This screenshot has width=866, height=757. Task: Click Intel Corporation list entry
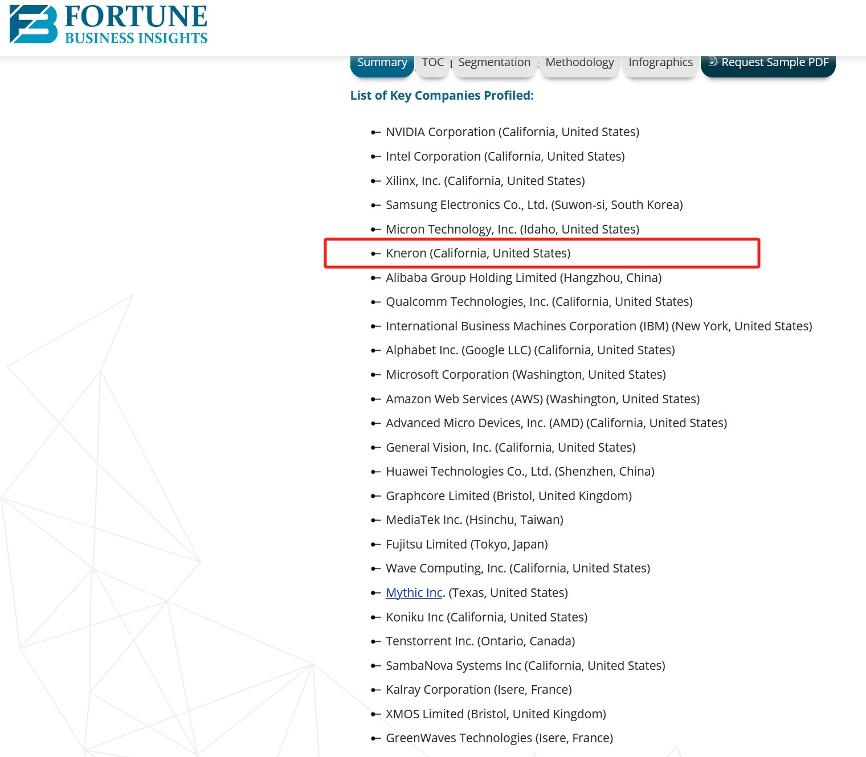505,157
